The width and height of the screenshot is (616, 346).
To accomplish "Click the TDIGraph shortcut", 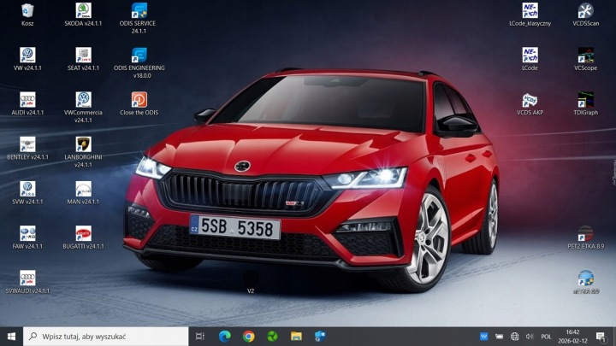I will (585, 104).
